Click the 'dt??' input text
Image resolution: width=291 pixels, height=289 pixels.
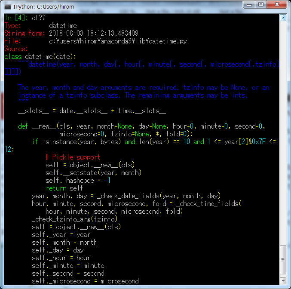(39, 18)
